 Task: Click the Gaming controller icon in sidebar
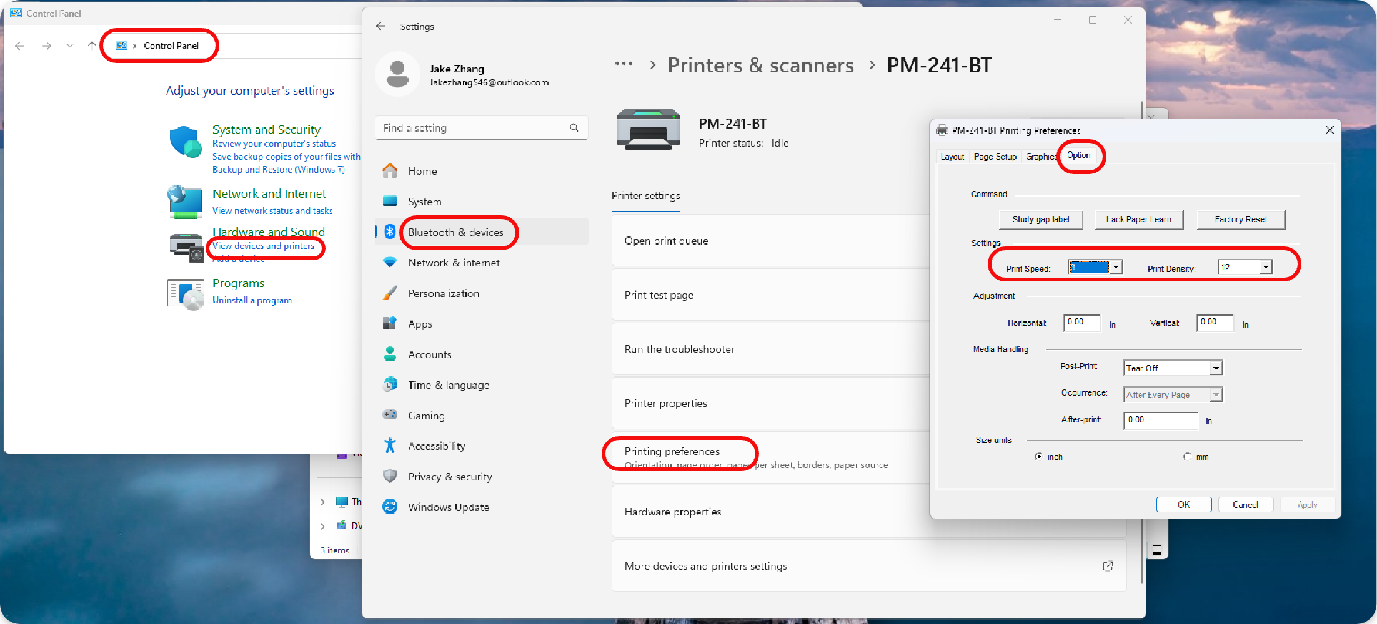[390, 415]
